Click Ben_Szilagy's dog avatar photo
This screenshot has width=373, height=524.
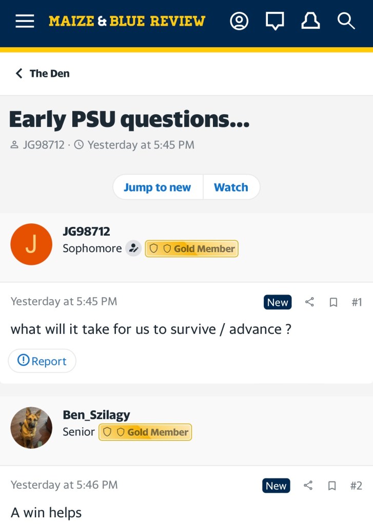click(x=31, y=428)
